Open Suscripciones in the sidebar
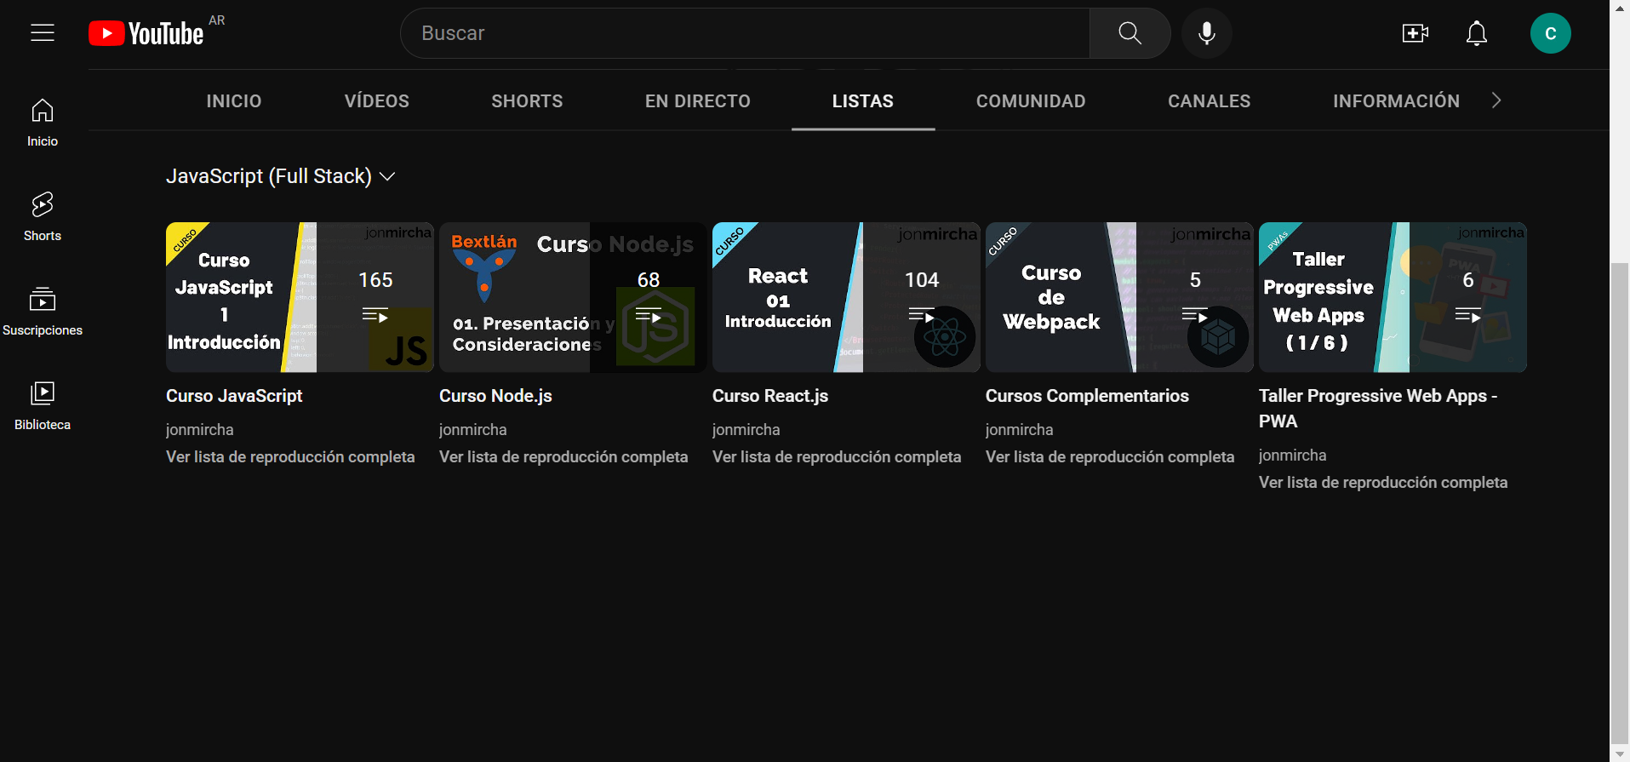Screen dimensions: 1630x762 click(x=43, y=312)
